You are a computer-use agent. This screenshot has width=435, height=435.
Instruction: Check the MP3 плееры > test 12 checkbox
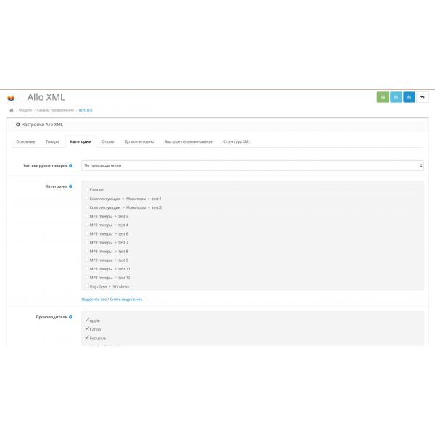point(87,277)
